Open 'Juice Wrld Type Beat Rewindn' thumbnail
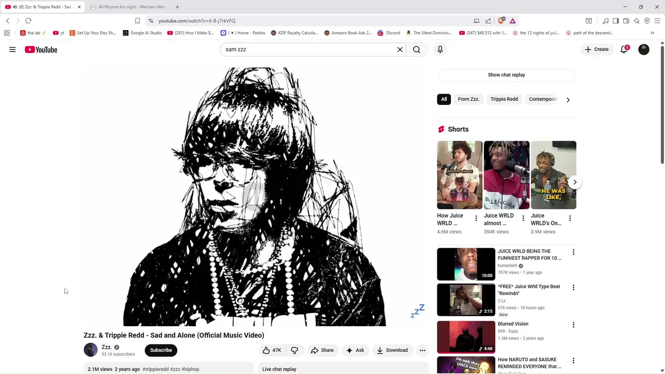665x374 pixels. [466, 300]
